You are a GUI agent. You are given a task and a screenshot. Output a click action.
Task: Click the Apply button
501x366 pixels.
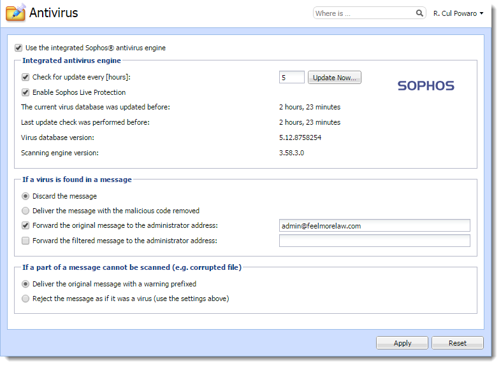pos(402,343)
